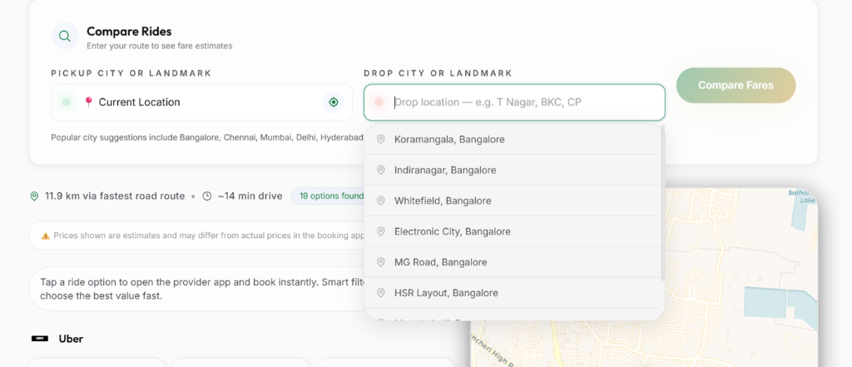This screenshot has width=852, height=367.
Task: Click the Compare Rides heading
Action: pyautogui.click(x=129, y=32)
